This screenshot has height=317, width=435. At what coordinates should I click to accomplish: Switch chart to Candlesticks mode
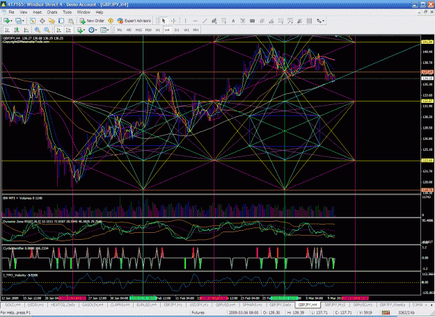point(17,30)
